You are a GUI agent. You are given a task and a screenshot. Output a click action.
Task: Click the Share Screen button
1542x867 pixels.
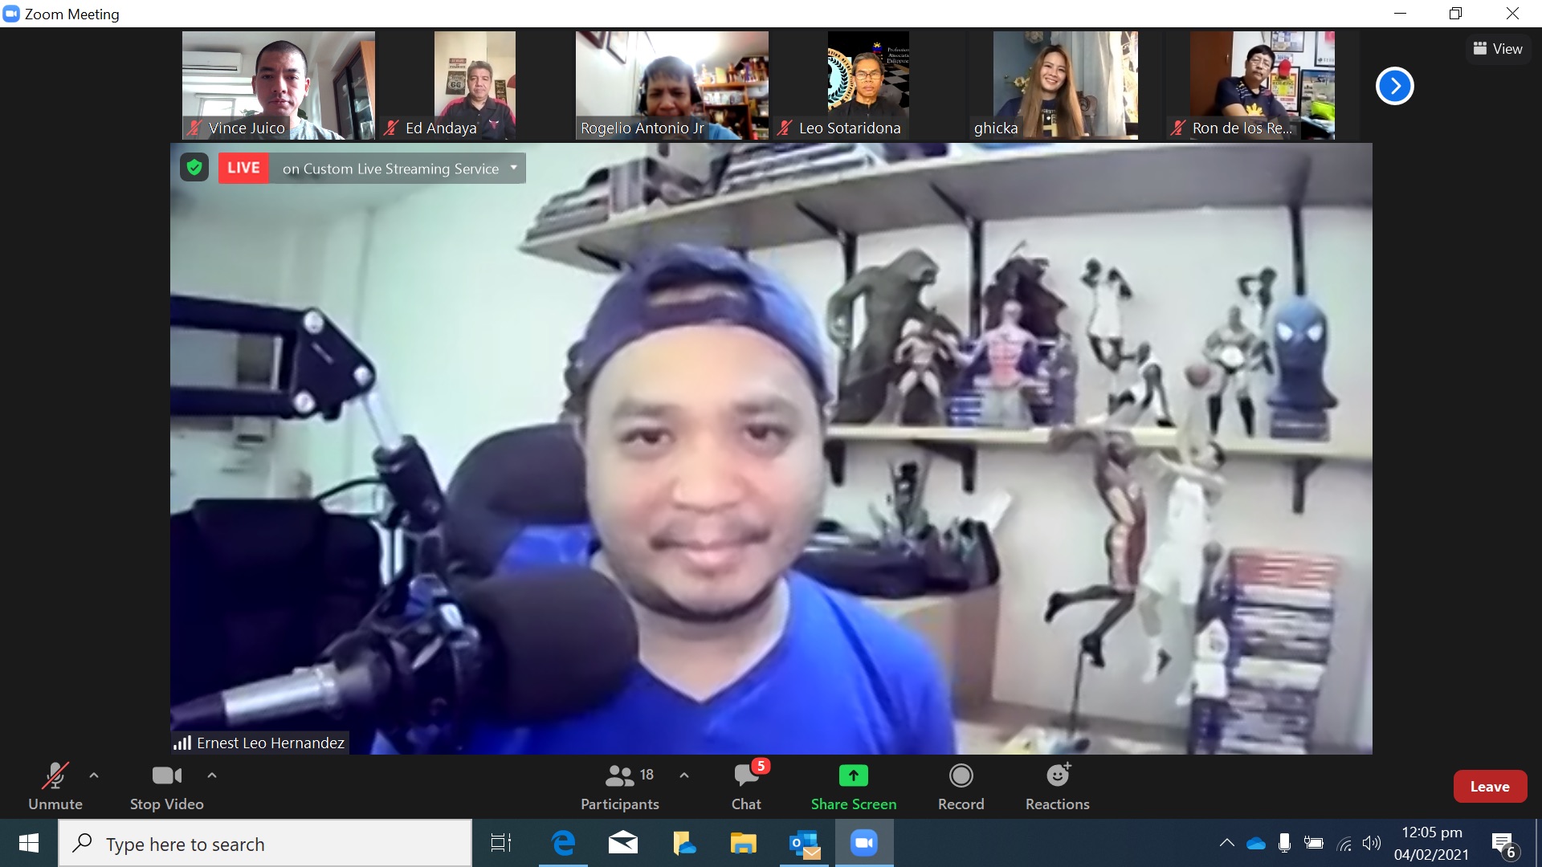pyautogui.click(x=853, y=786)
